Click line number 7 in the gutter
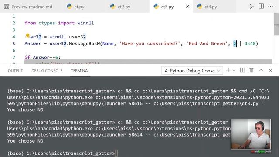 pos(14,57)
